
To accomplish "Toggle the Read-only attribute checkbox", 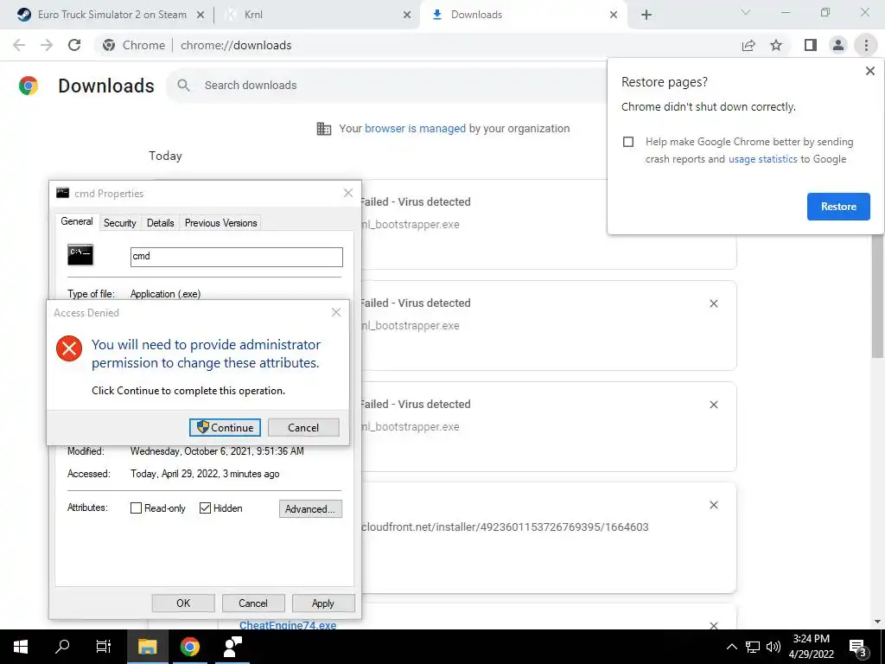I will pyautogui.click(x=136, y=508).
